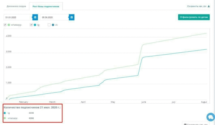
Task: Click the bottom Сохранить как .csv button
Action: (196, 124)
